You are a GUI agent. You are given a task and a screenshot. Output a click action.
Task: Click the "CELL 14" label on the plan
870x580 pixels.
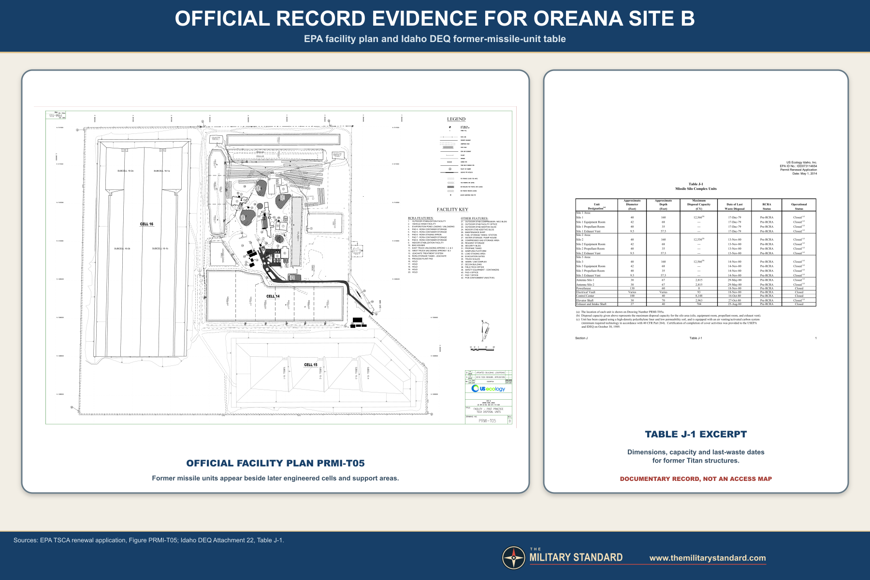[x=273, y=296]
